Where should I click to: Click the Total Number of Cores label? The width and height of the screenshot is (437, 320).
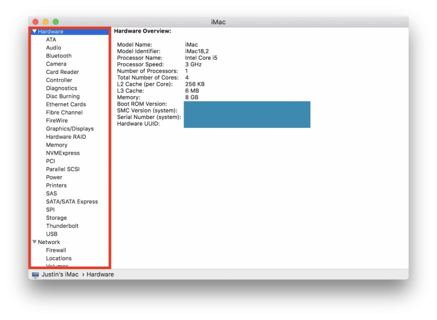point(148,78)
